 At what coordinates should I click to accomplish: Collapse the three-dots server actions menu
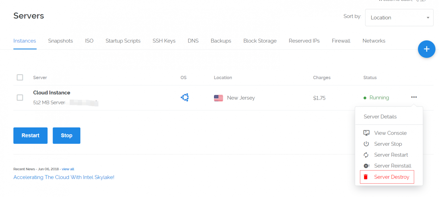click(414, 97)
